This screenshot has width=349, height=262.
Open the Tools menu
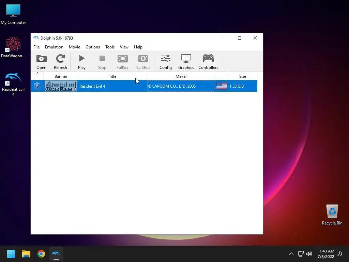coord(110,47)
